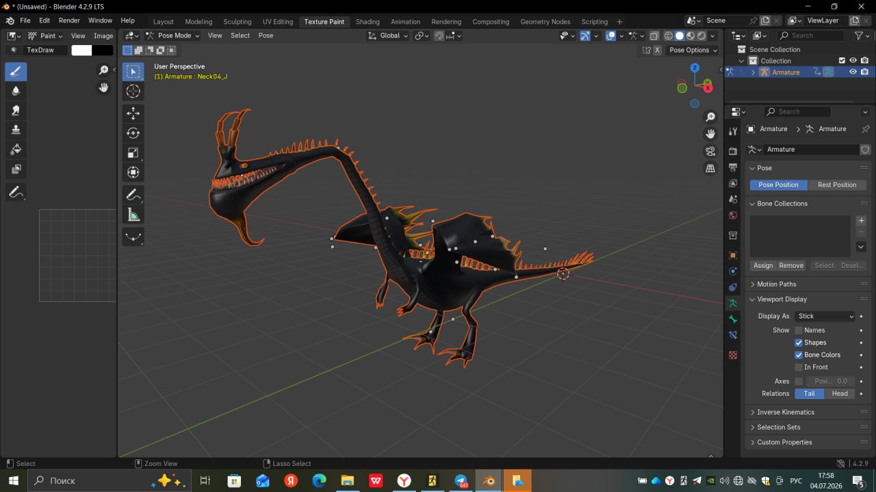
Task: Select the Fill bucket tool in image editor
Action: pos(16,149)
